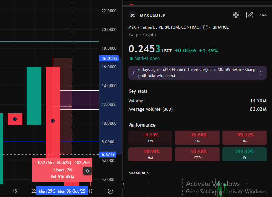Open chart settings hexagon gear icon

pos(110,191)
